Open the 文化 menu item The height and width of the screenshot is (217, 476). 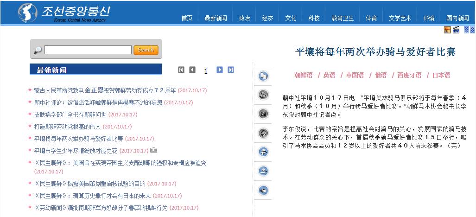click(291, 18)
